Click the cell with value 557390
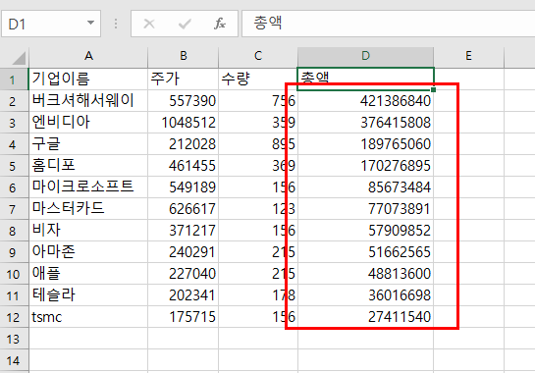Screen dimensions: 535x373 (x=184, y=101)
